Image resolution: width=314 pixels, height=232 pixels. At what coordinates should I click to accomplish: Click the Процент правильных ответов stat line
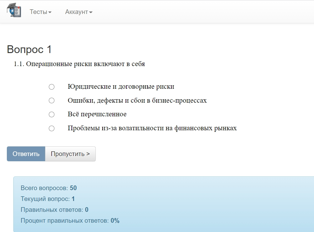click(68, 221)
